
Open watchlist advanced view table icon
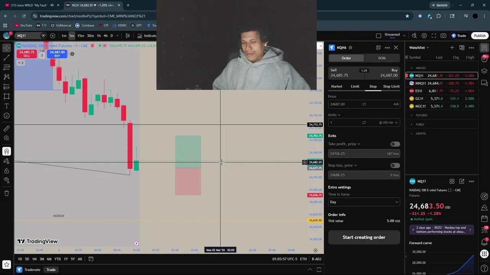click(462, 48)
